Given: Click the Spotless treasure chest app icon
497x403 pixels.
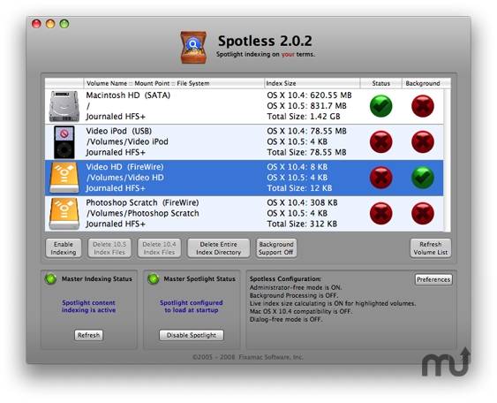Looking at the screenshot, I should pyautogui.click(x=193, y=47).
